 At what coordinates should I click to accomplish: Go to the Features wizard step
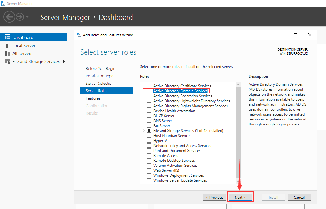tap(93, 98)
